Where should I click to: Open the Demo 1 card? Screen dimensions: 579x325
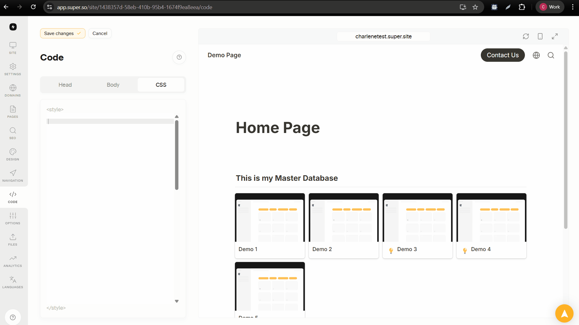pyautogui.click(x=270, y=226)
